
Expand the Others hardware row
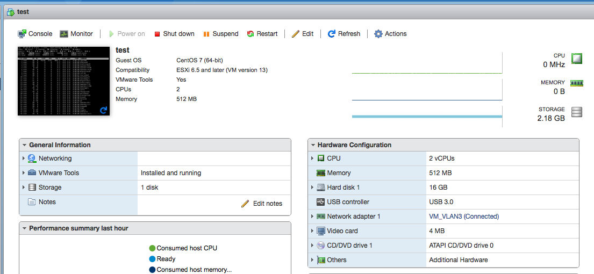pos(312,260)
